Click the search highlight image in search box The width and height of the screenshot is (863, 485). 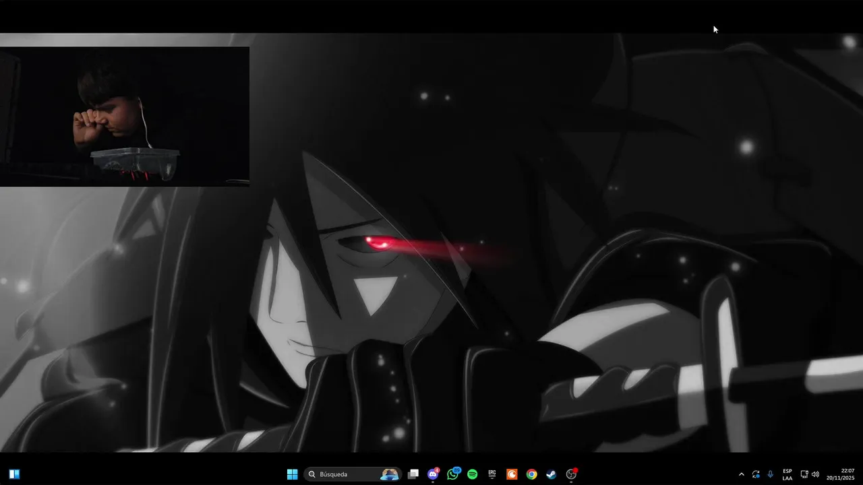(389, 474)
